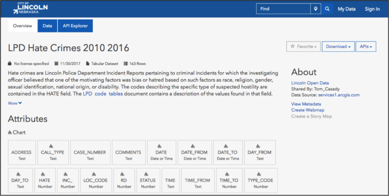The image size is (389, 196).
Task: Expand description with the More chevron
Action: click(15, 103)
